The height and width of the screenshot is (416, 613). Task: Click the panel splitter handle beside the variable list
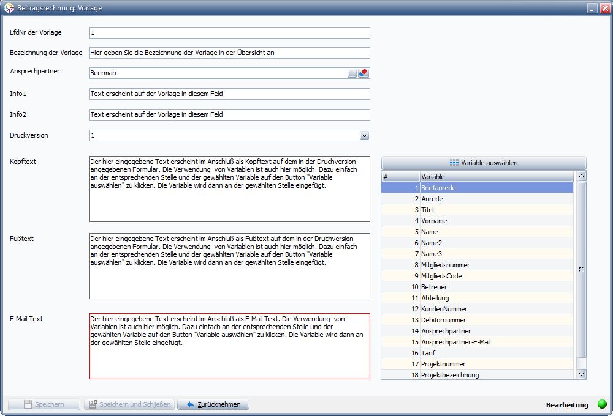tap(581, 269)
